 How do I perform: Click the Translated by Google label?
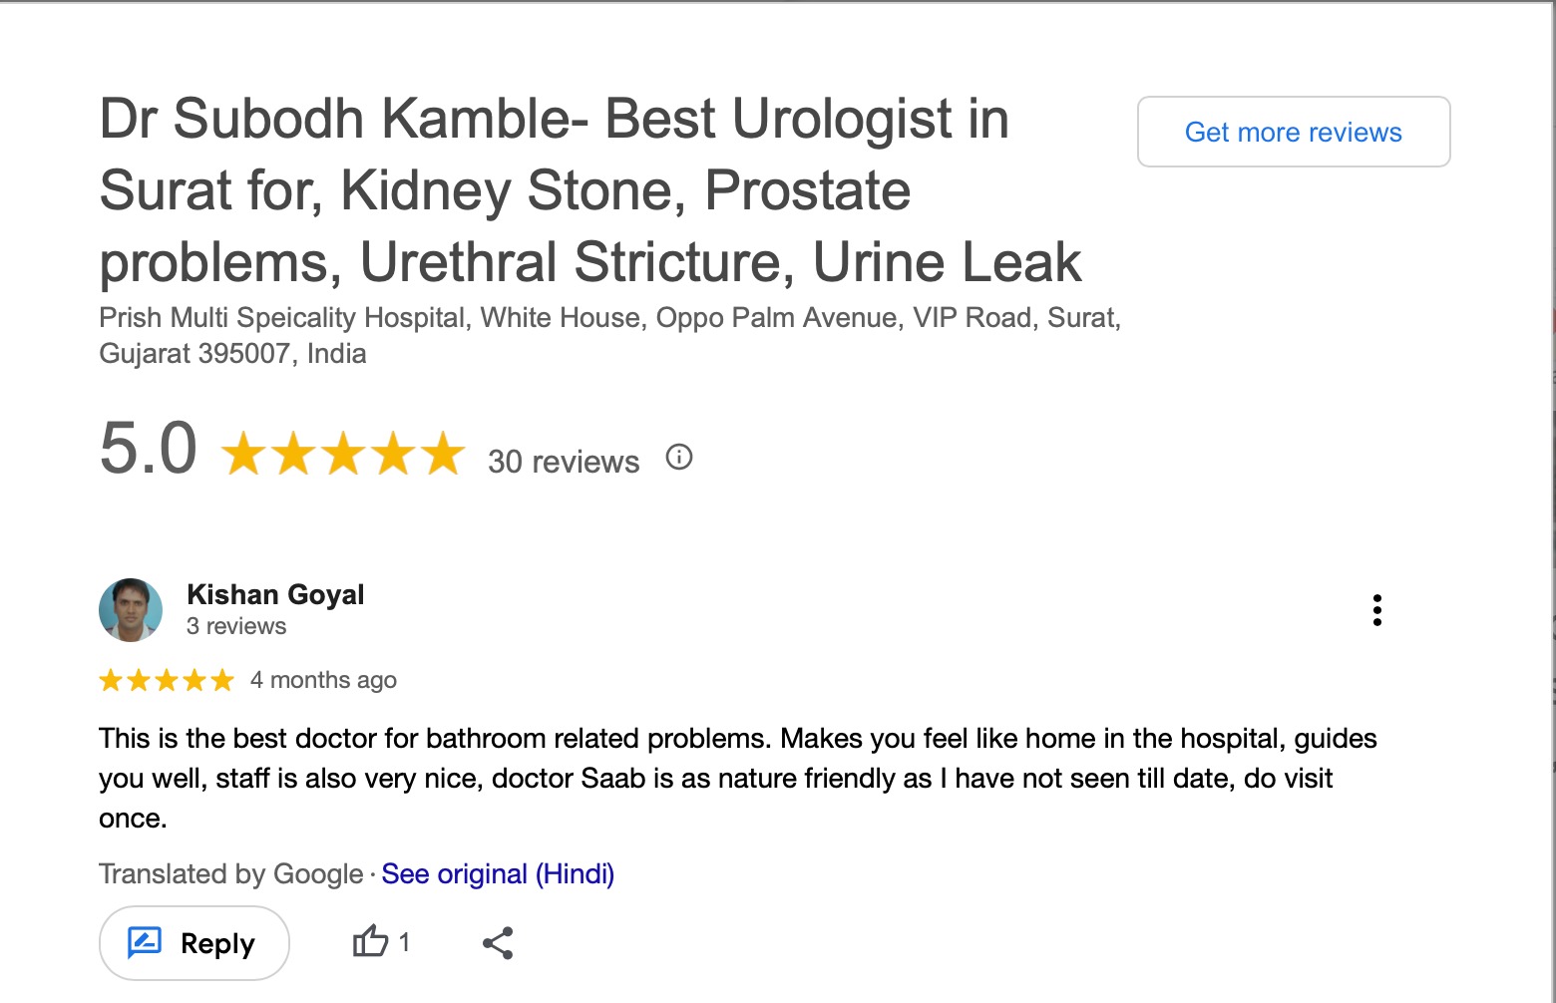(230, 874)
